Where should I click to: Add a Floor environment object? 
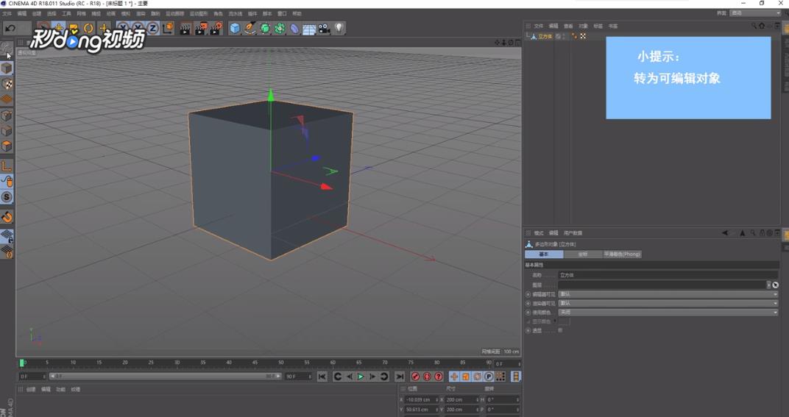pyautogui.click(x=309, y=29)
